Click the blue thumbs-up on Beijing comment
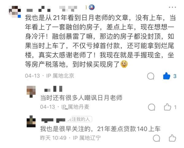184x148 pixels. pos(167,76)
